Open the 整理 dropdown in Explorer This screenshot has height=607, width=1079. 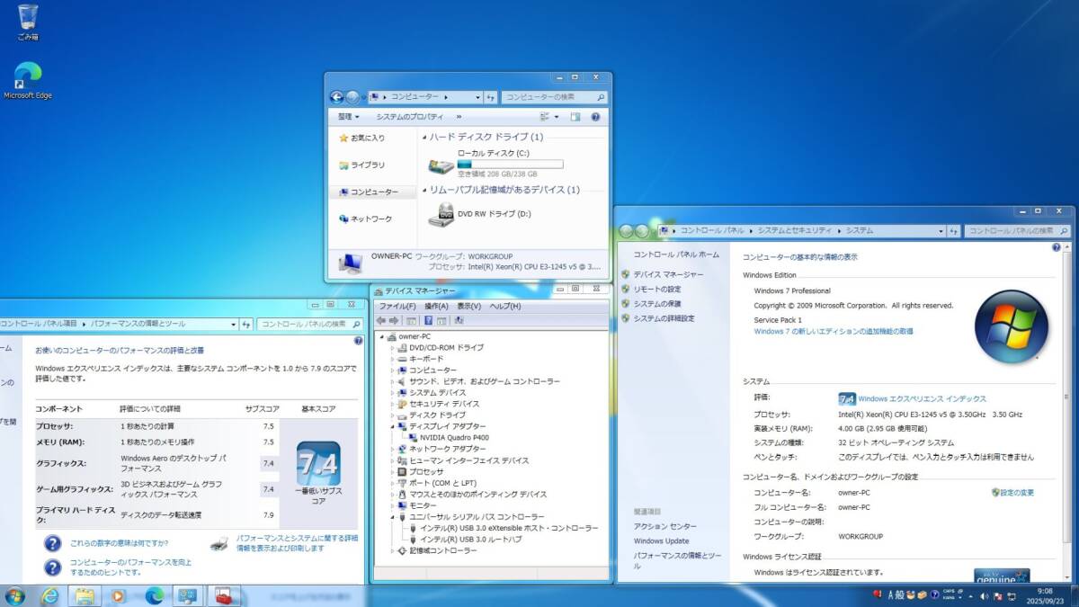(348, 117)
